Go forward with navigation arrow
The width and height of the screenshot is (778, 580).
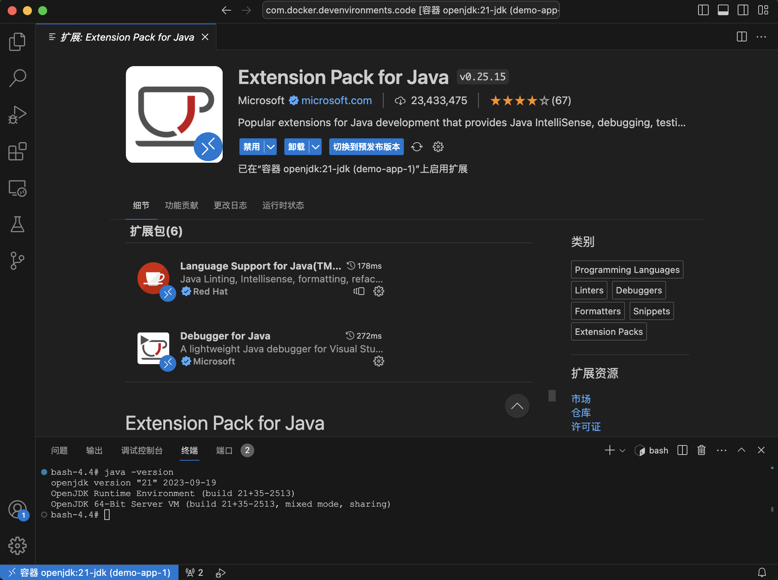pos(246,10)
